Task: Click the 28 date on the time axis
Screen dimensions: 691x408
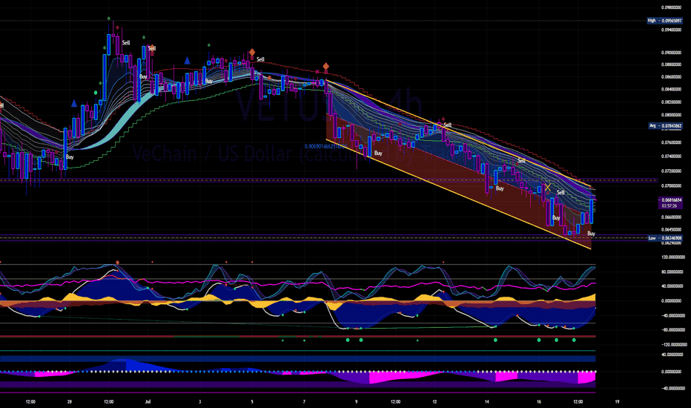Action: 70,402
